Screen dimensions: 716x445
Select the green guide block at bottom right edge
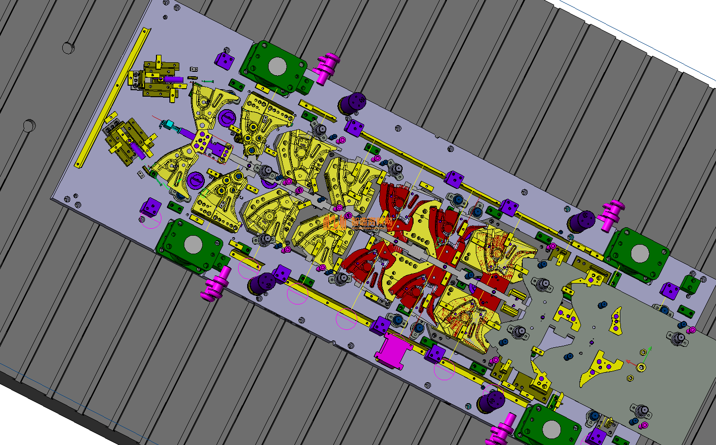548,426
